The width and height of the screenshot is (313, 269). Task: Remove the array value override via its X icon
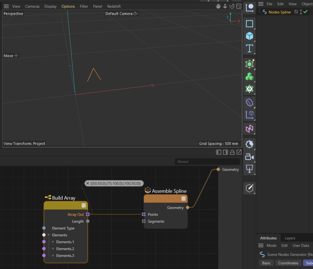click(x=88, y=183)
